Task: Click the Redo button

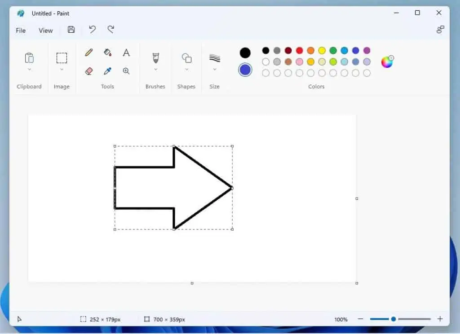Action: (111, 29)
